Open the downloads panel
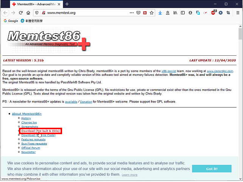Viewport: 243px width, 182px height. click(x=160, y=13)
